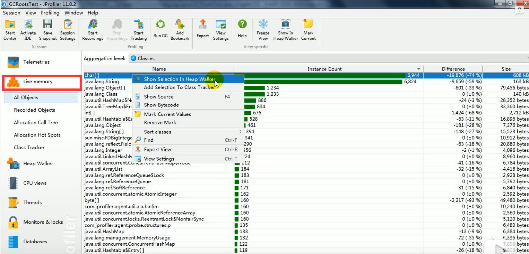Click the Start Tracking toolbar icon
Image resolution: width=529 pixels, height=254 pixels.
click(139, 30)
